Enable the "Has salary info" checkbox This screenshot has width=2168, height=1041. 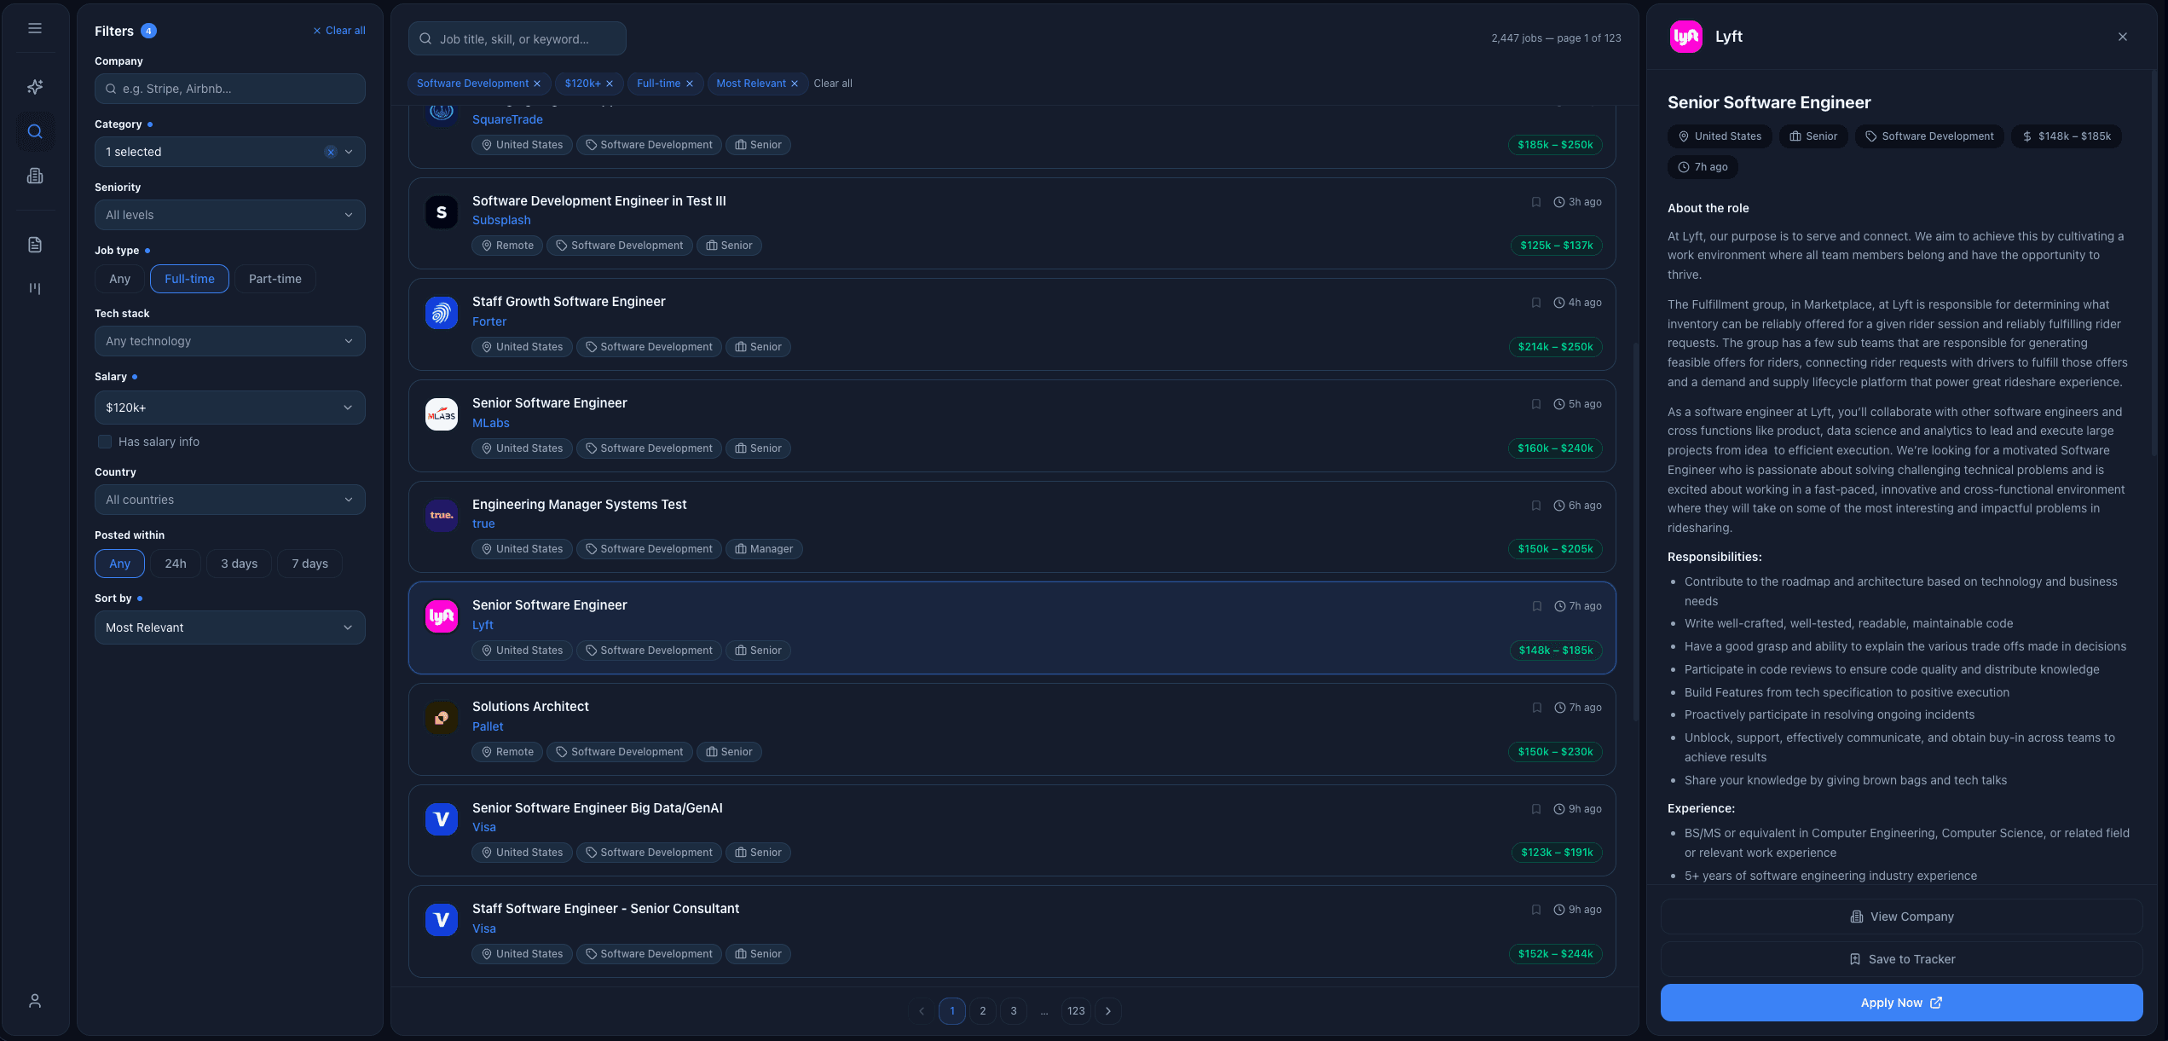point(105,441)
